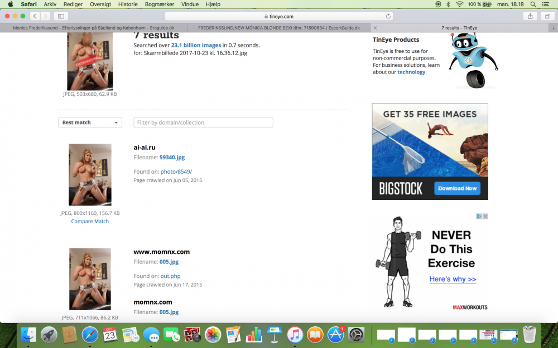The width and height of the screenshot is (558, 348).
Task: Open the '23.1 billion images' link
Action: 196,45
